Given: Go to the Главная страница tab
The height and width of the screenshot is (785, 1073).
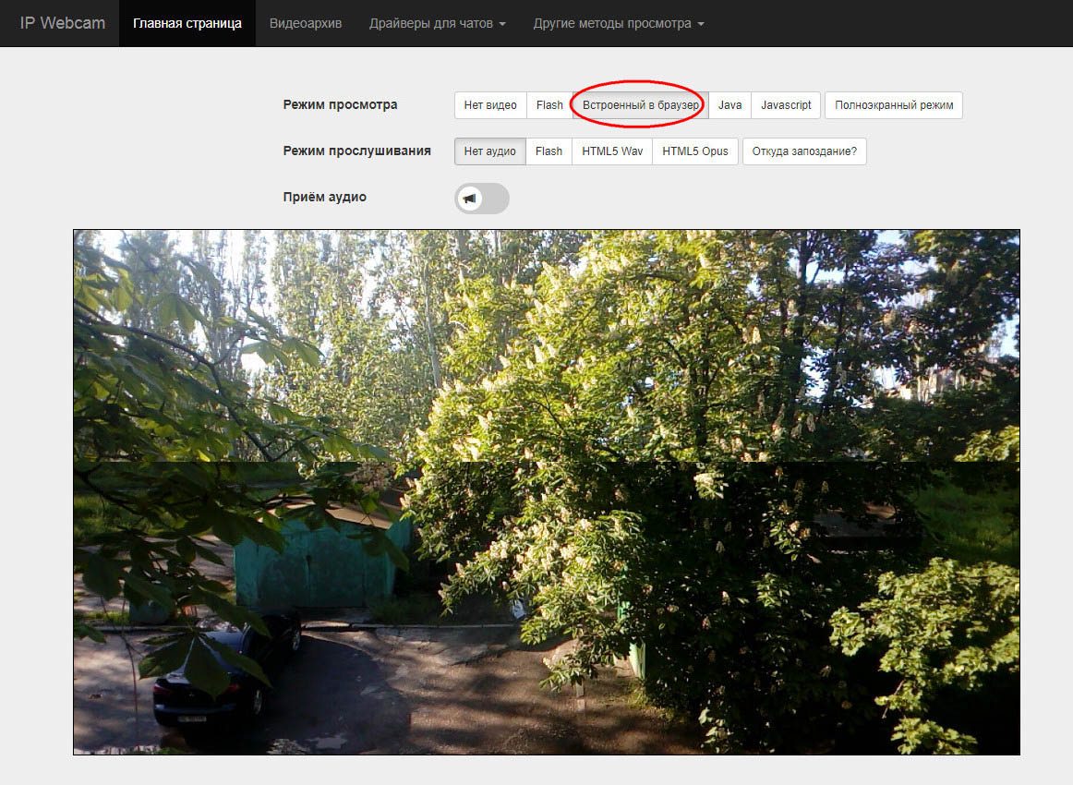Looking at the screenshot, I should 187,23.
